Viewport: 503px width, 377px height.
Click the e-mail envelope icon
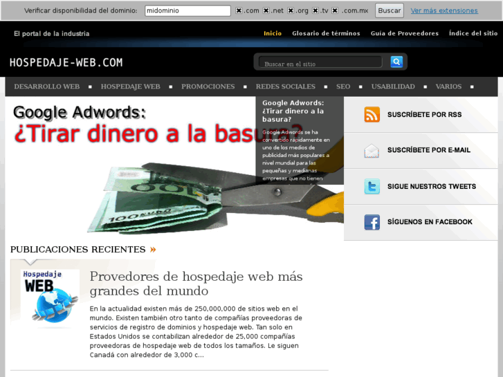(x=372, y=151)
